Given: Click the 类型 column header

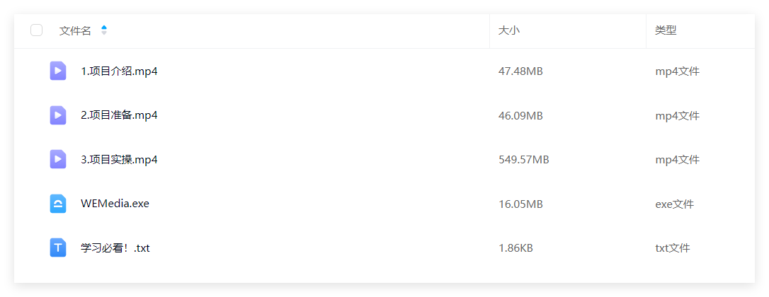Looking at the screenshot, I should (x=666, y=30).
